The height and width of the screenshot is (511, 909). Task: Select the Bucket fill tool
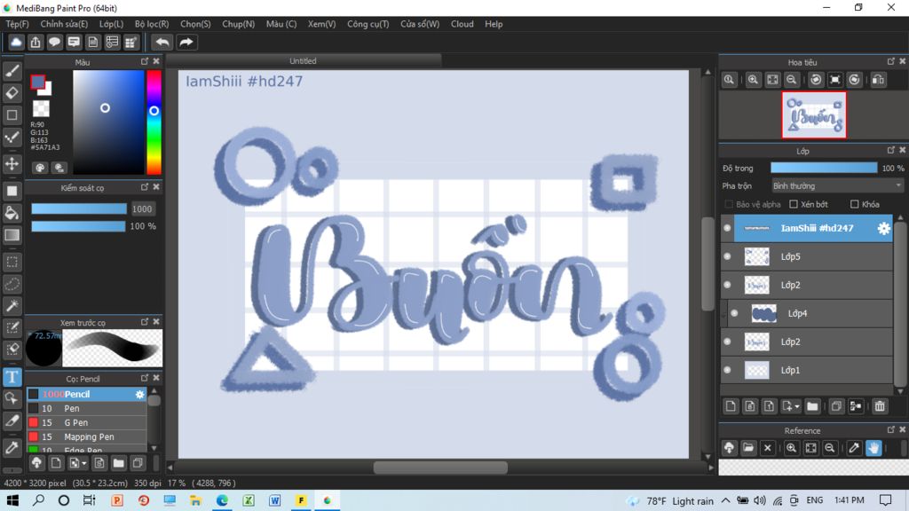coord(12,213)
